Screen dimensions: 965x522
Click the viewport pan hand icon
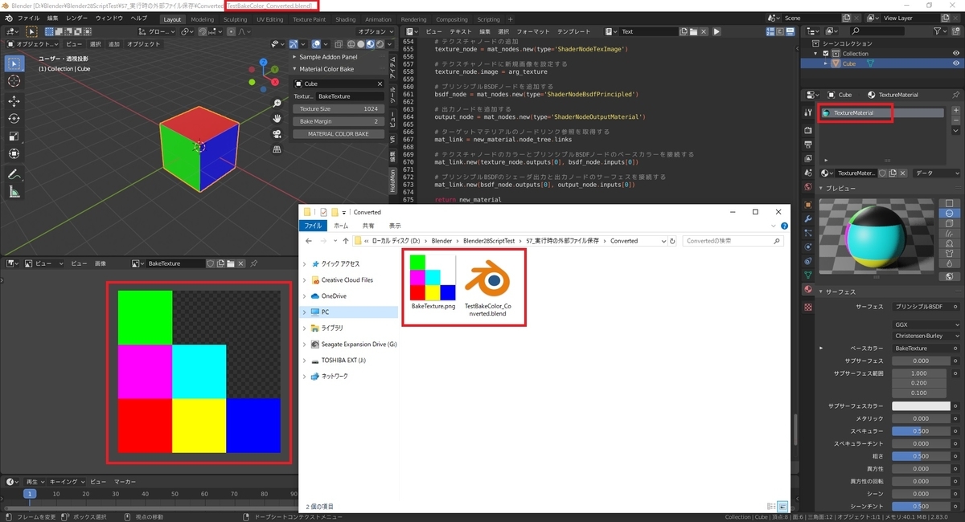(x=277, y=118)
